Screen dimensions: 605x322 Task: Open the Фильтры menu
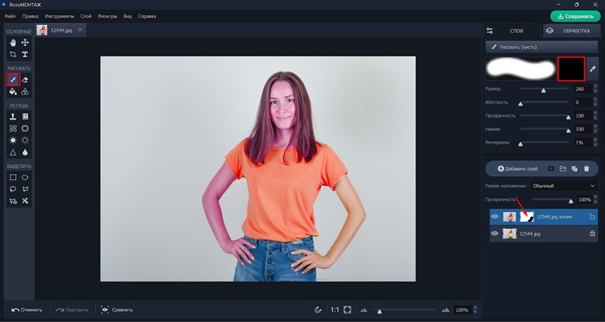coord(106,16)
